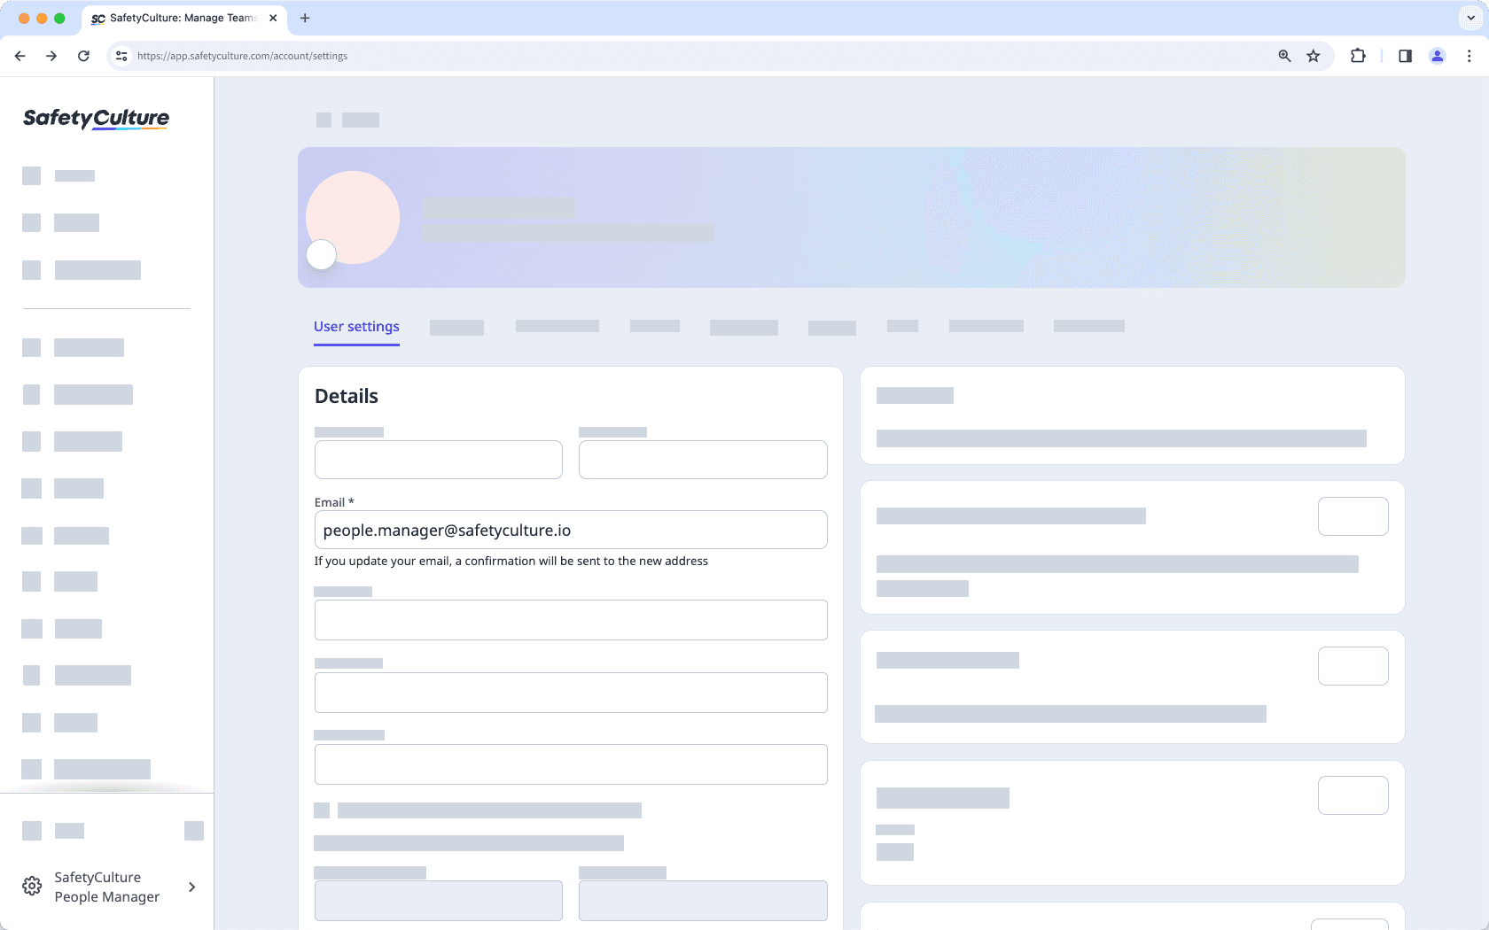1489x930 pixels.
Task: Click the back navigation arrow
Action: pyautogui.click(x=19, y=55)
